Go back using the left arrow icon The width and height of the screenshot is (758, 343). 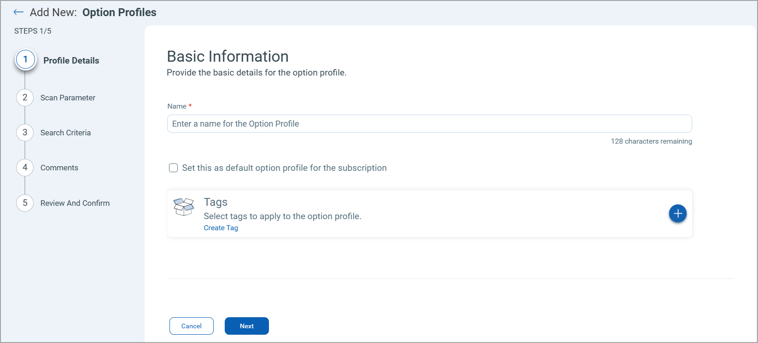pyautogui.click(x=18, y=12)
